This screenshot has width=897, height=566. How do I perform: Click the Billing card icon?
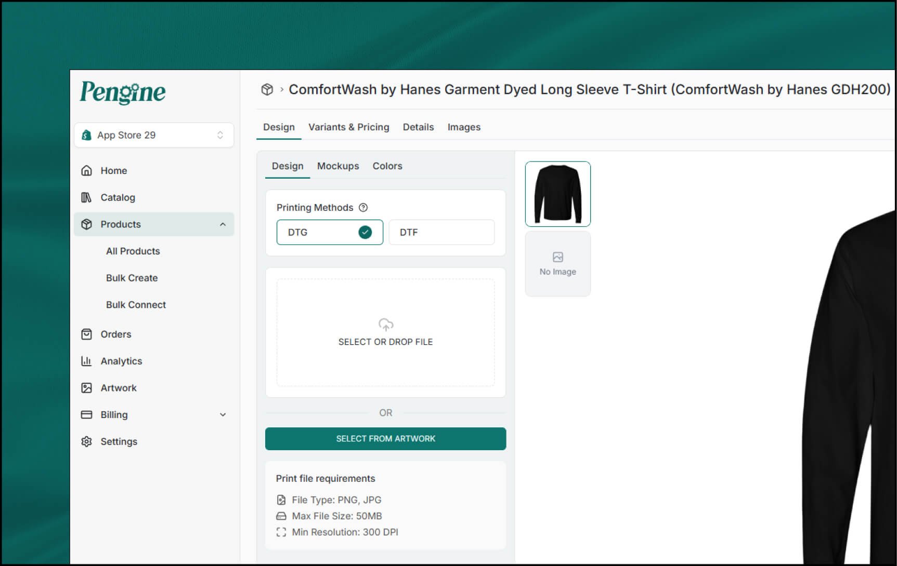click(87, 414)
